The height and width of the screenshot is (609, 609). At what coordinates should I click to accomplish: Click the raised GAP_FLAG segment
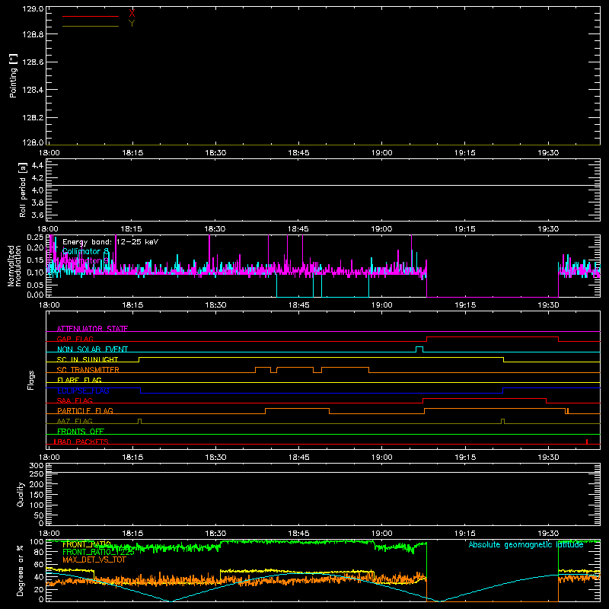tap(493, 337)
